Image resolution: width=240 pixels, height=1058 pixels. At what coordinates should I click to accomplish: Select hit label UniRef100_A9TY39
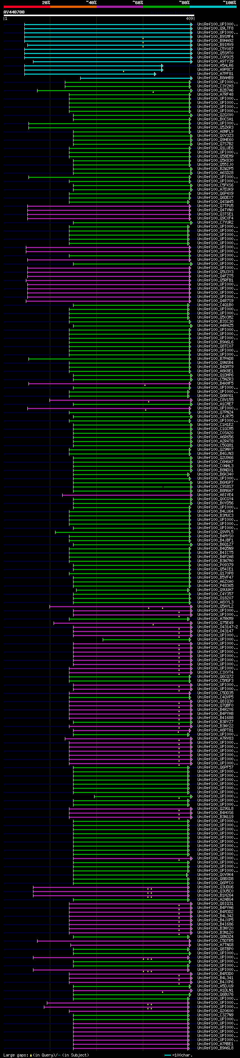pos(215,62)
